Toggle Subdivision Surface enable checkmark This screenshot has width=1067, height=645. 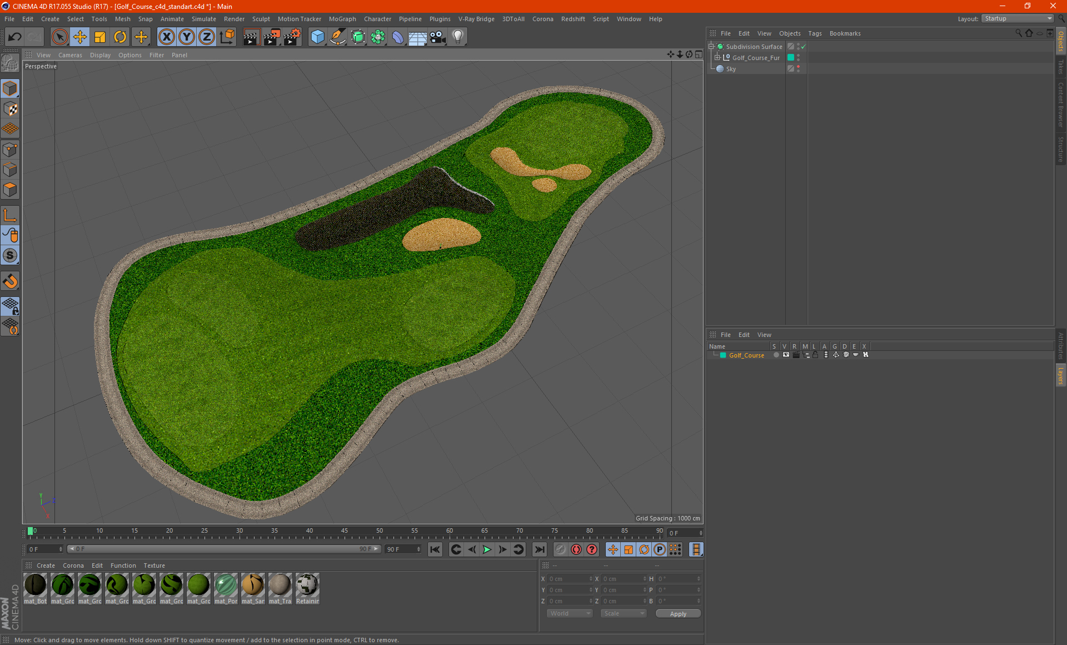click(x=803, y=47)
